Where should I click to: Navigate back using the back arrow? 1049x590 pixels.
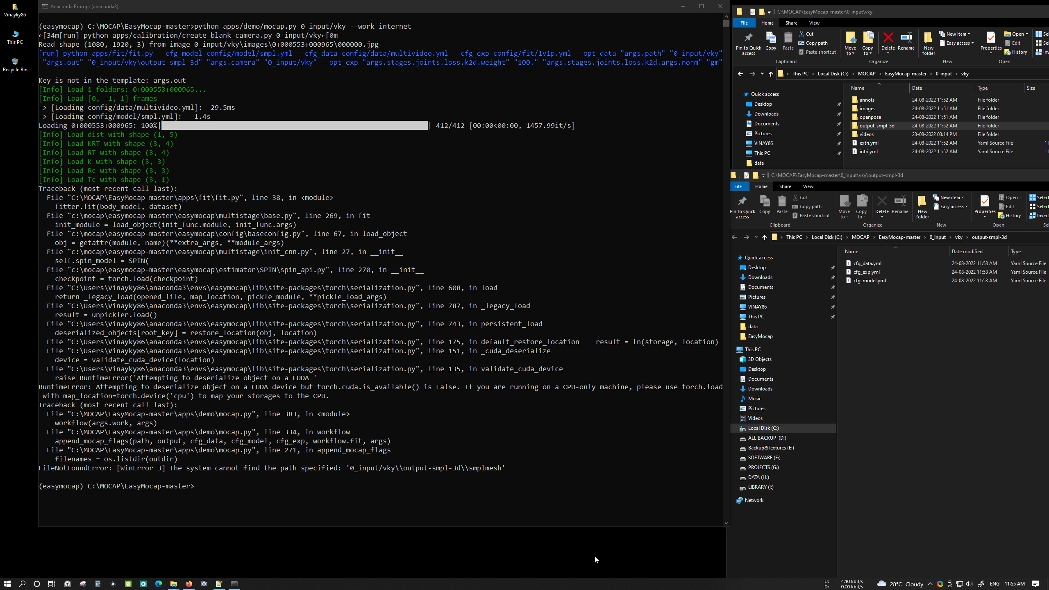[x=740, y=74]
